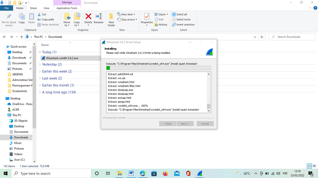The image size is (318, 178).
Task: Open the Windows Start menu
Action: point(6,173)
